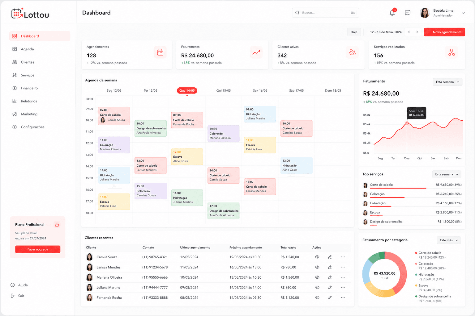Open the notifications bell
Image resolution: width=475 pixels, height=316 pixels.
(392, 13)
